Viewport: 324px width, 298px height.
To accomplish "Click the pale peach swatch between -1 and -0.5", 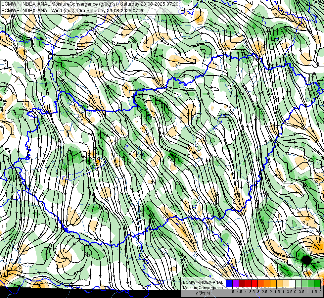I will click(286, 283).
